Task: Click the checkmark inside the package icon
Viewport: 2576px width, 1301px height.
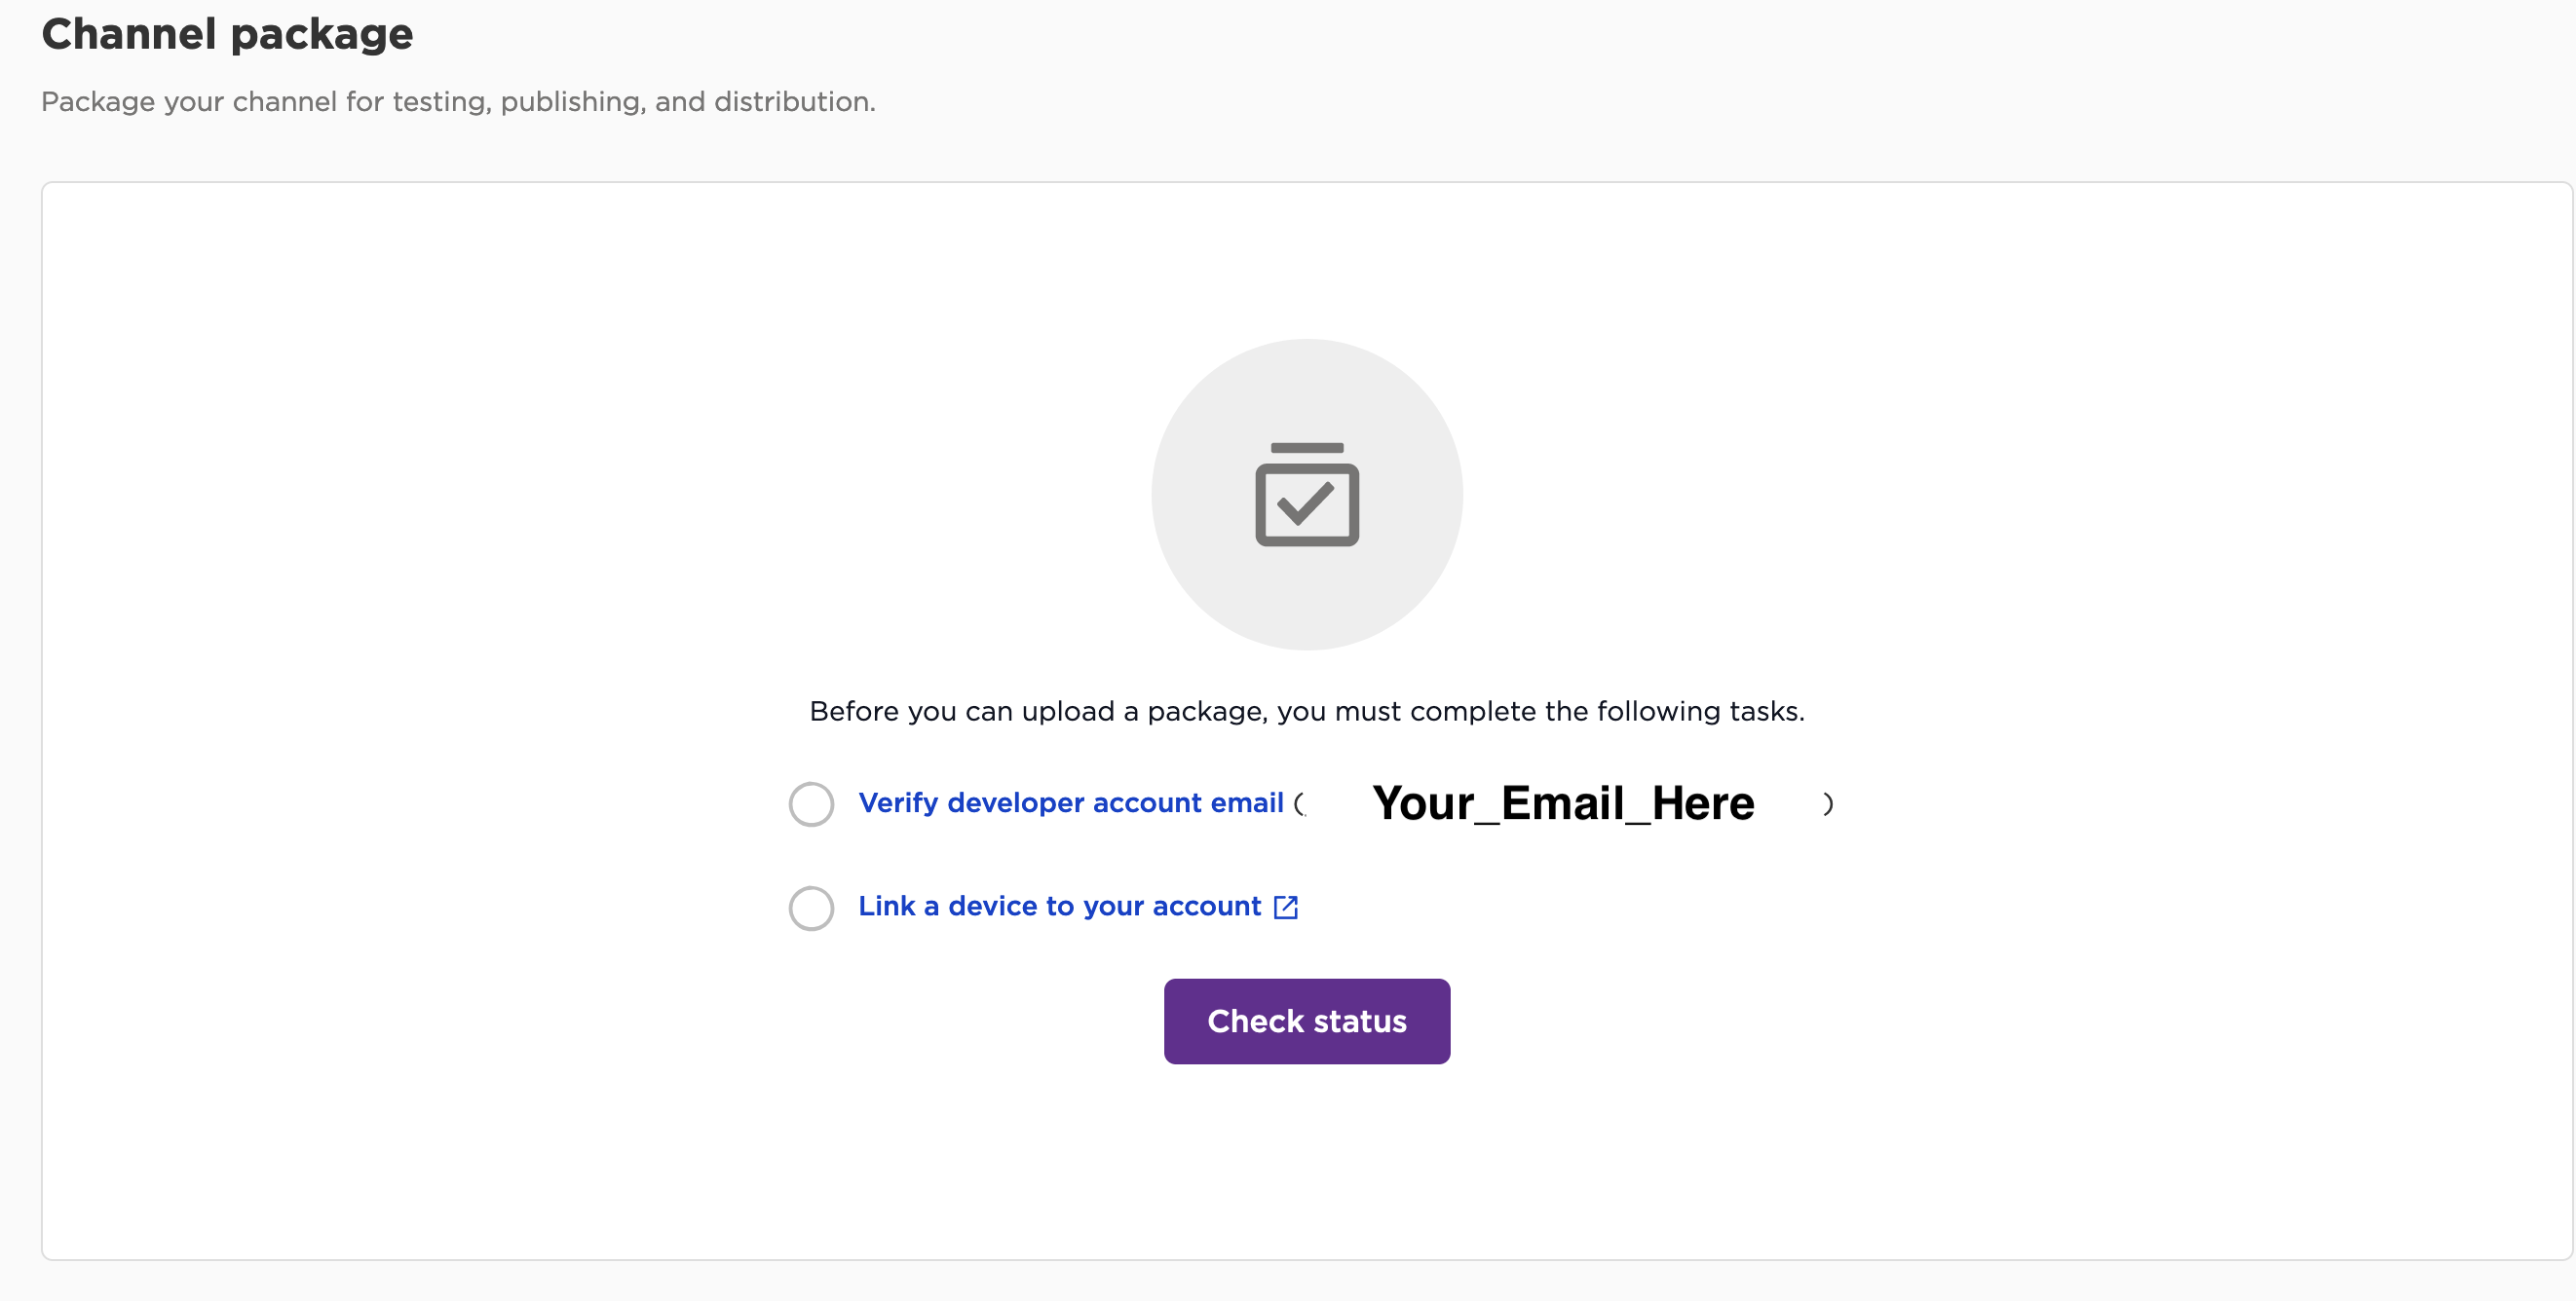Action: 1306,503
